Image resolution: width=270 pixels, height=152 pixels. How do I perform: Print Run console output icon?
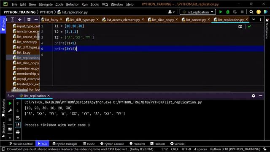(18, 132)
